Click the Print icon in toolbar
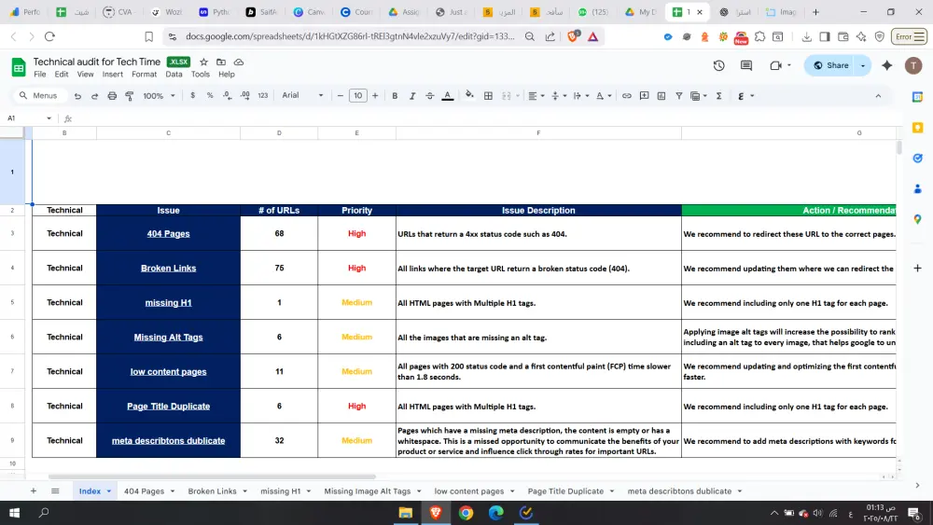This screenshot has height=525, width=933. pos(112,96)
